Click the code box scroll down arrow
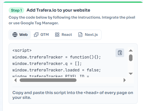 click(131, 74)
